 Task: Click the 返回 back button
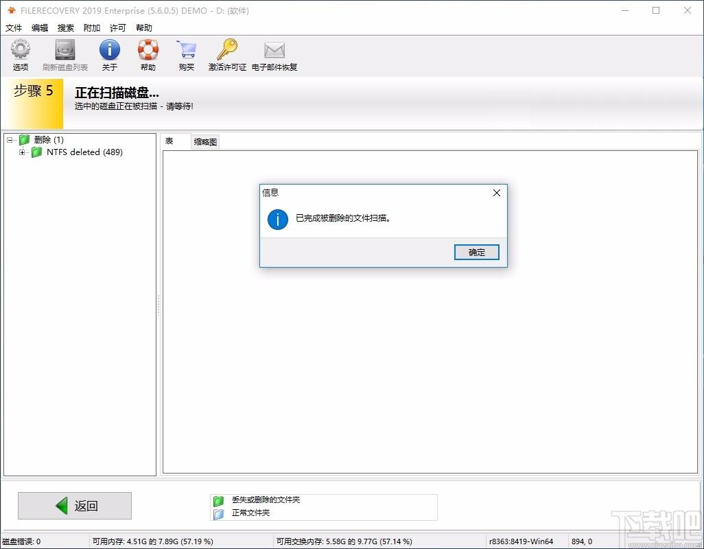75,506
